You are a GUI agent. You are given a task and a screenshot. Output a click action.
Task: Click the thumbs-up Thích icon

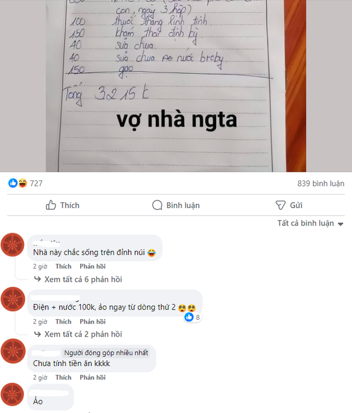[51, 205]
